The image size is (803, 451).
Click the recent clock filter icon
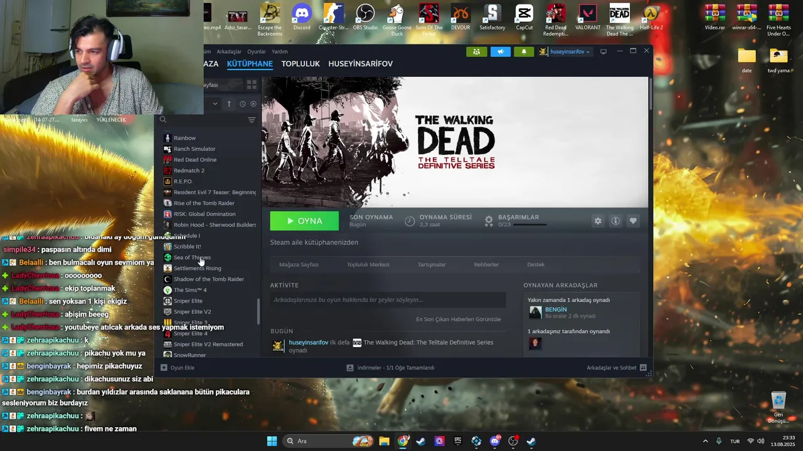point(242,104)
